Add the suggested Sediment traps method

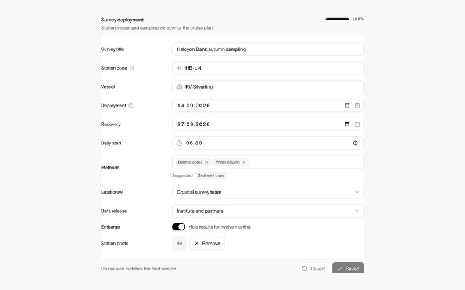coord(211,176)
